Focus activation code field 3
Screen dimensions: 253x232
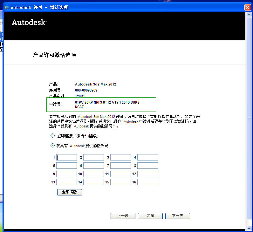(x=120, y=157)
